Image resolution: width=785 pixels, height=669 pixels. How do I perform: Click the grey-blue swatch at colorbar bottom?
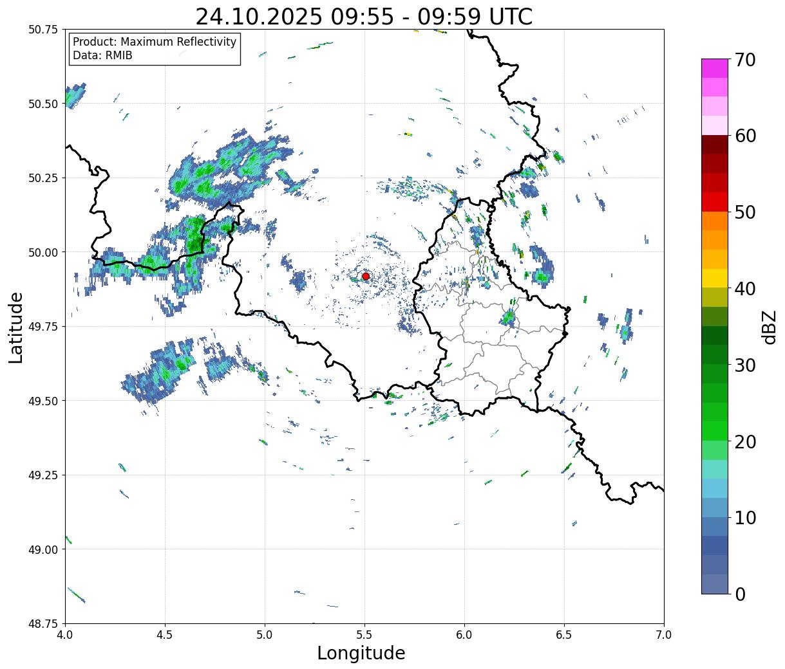715,583
